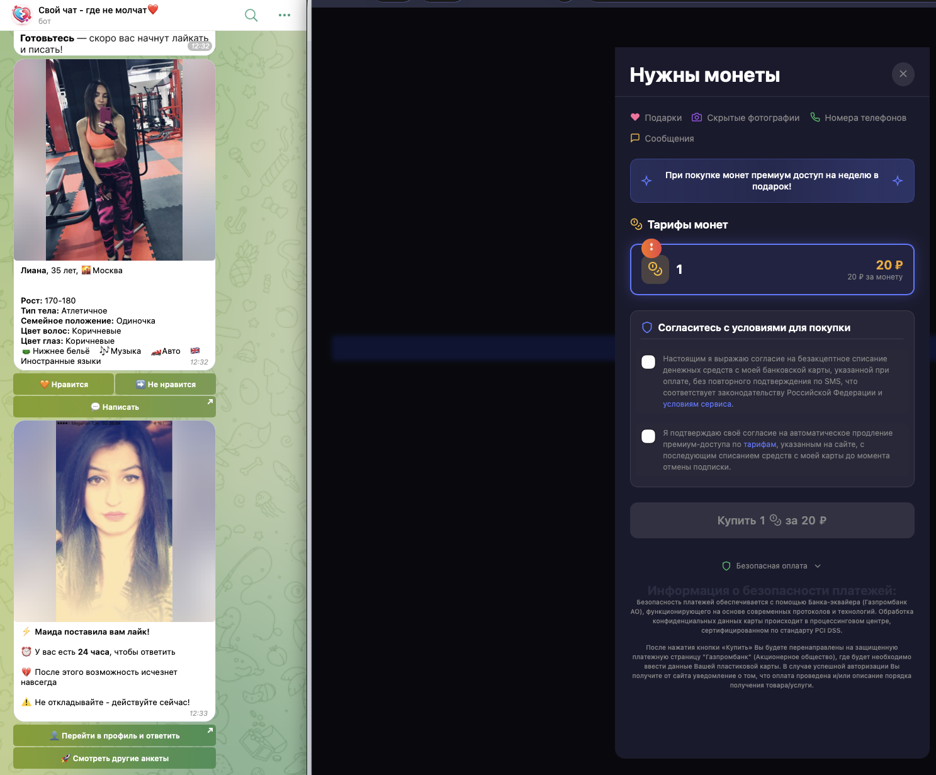Click Перейти в профиль и ответить
The height and width of the screenshot is (775, 936).
pyautogui.click(x=115, y=735)
